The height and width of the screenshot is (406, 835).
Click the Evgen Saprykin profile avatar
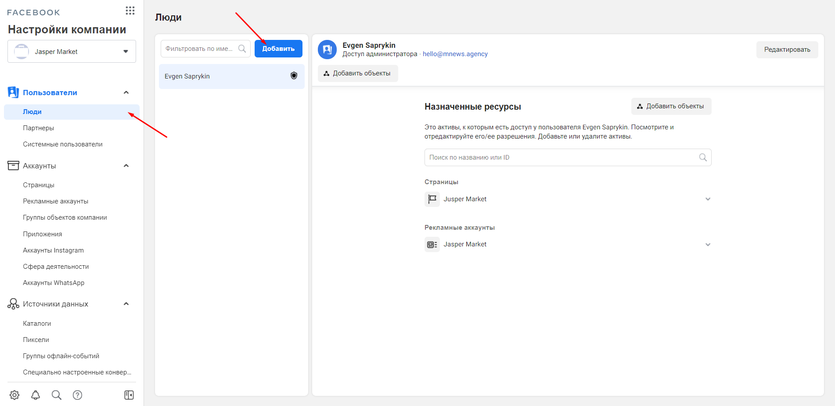327,50
